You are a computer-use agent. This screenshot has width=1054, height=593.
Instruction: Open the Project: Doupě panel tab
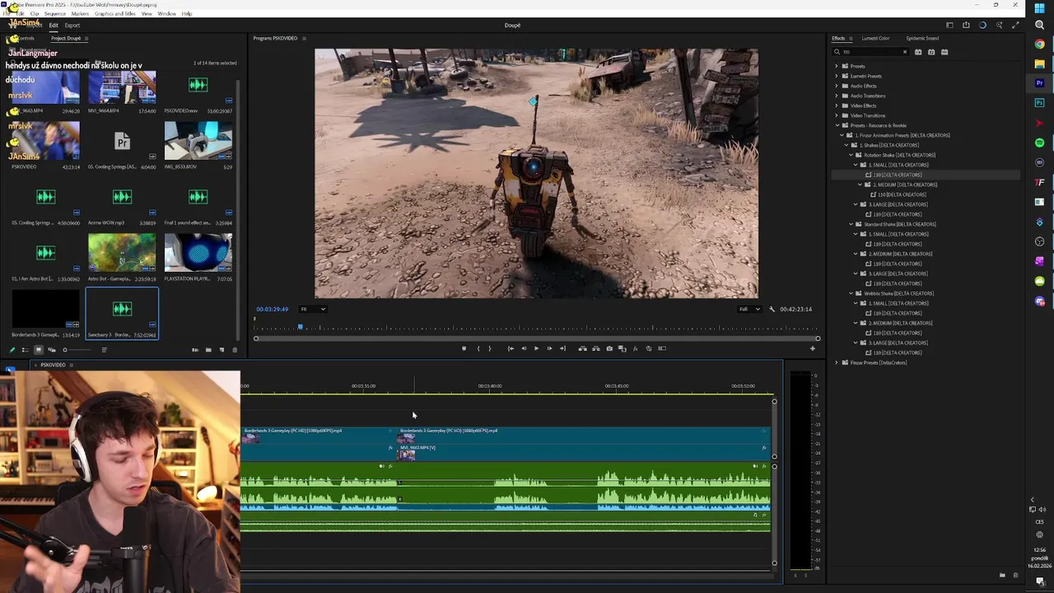[66, 39]
